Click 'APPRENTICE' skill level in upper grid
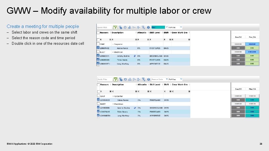The height and width of the screenshot is (151, 269). point(155,64)
